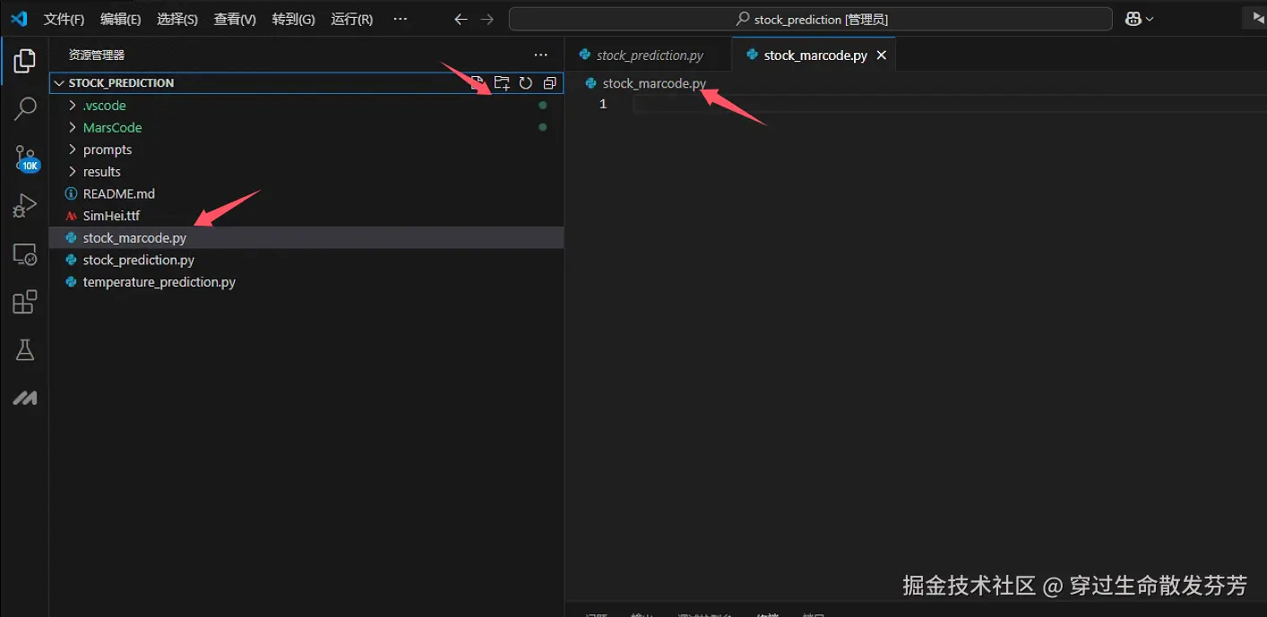
Task: Open the 编辑(E) menu
Action: [x=121, y=19]
